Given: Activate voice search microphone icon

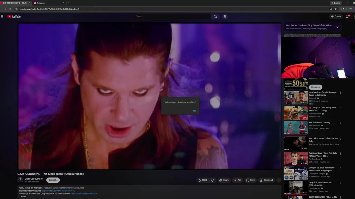Looking at the screenshot, I should 225,16.
